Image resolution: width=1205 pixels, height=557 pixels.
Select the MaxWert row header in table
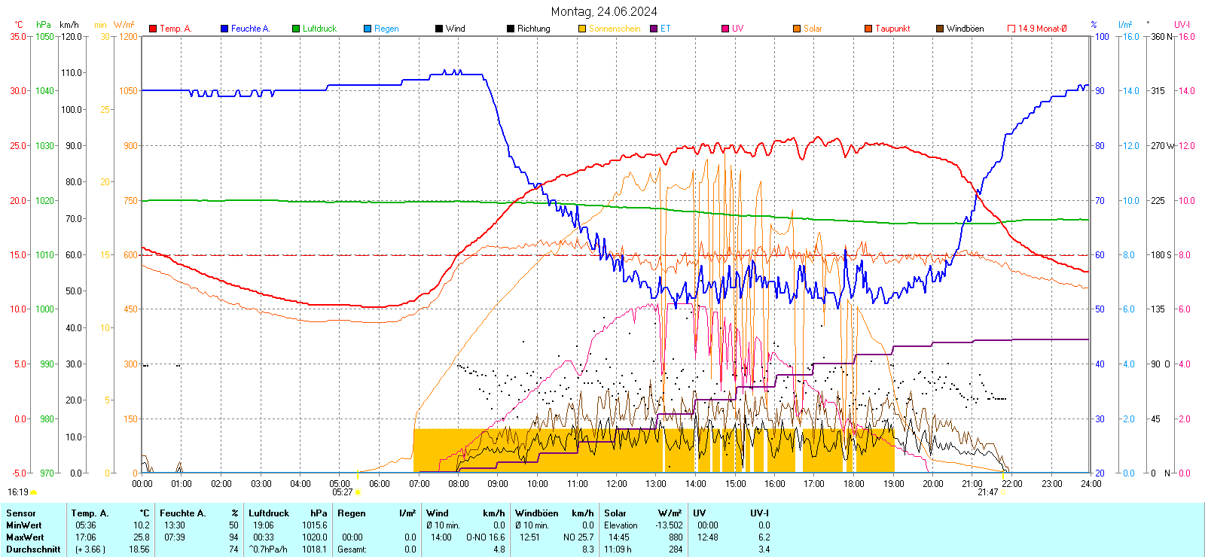coord(25,537)
